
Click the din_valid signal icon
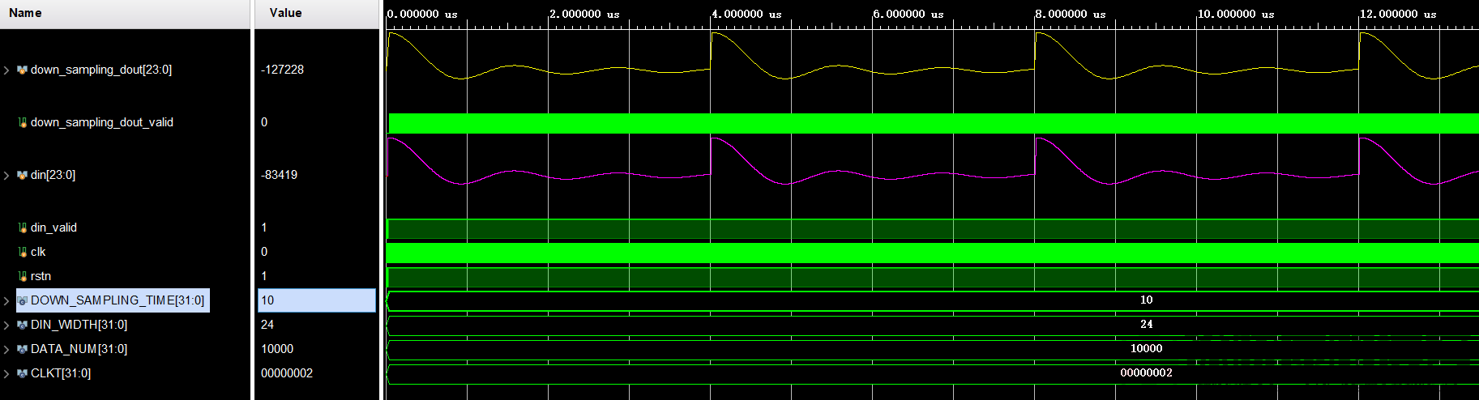point(22,228)
